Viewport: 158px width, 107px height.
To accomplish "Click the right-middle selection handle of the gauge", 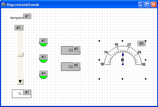I will [x=146, y=60].
